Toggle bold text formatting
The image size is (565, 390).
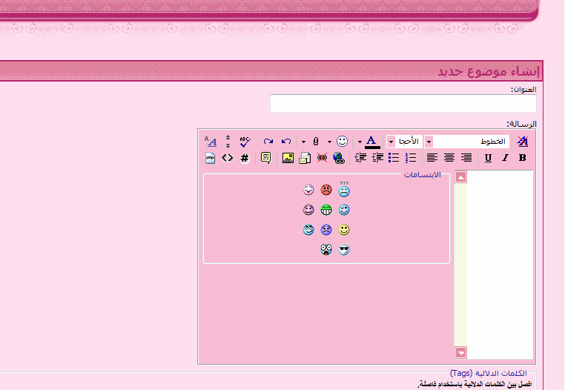point(522,158)
